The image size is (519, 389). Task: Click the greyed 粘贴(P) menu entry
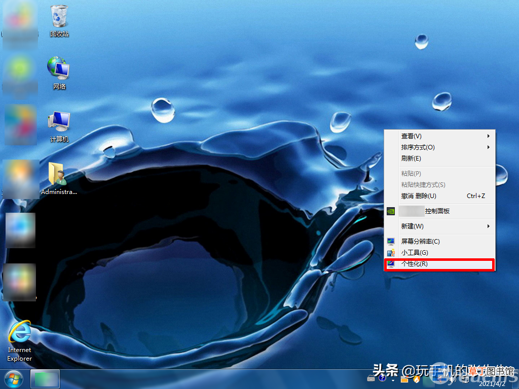tap(439, 174)
